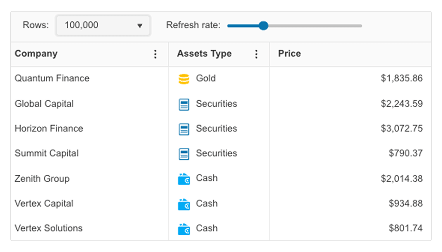Viewport: 442px width, 252px height.
Task: Click the Cash wallet icon for Vertex Capital
Action: click(x=184, y=204)
